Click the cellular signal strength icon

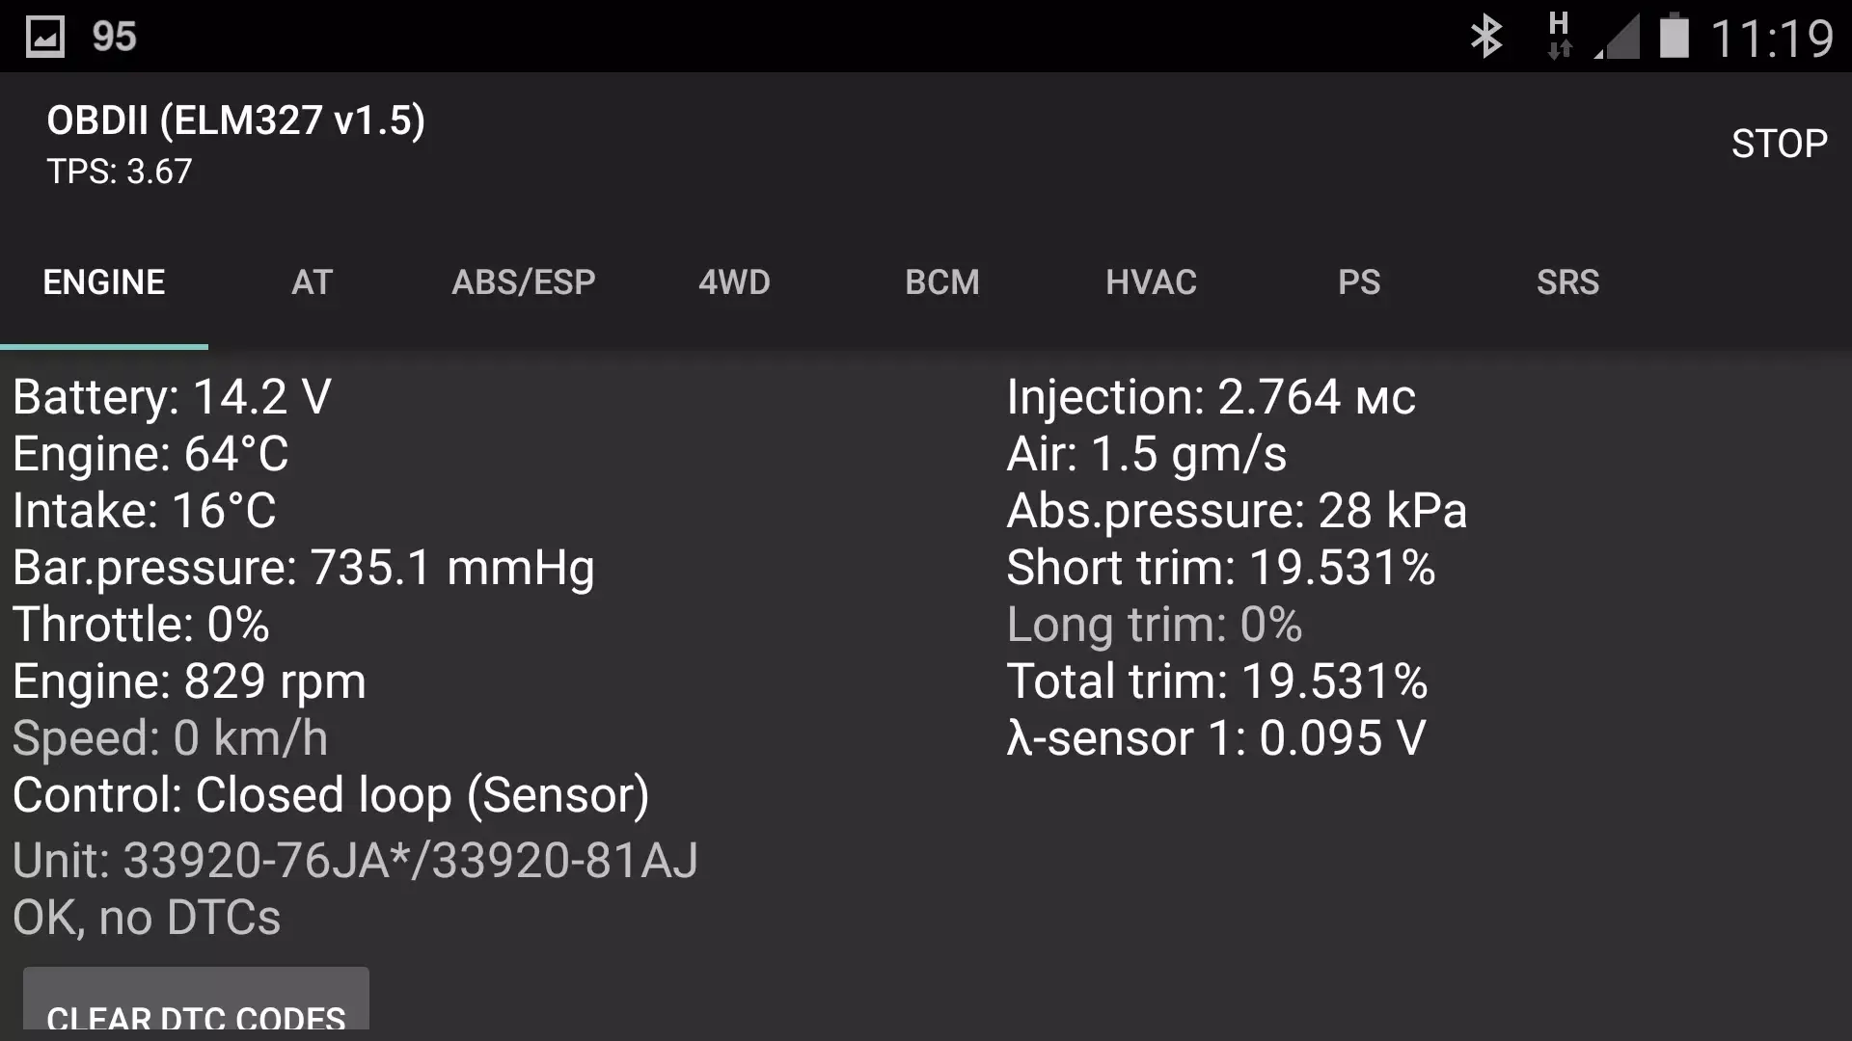(1618, 35)
